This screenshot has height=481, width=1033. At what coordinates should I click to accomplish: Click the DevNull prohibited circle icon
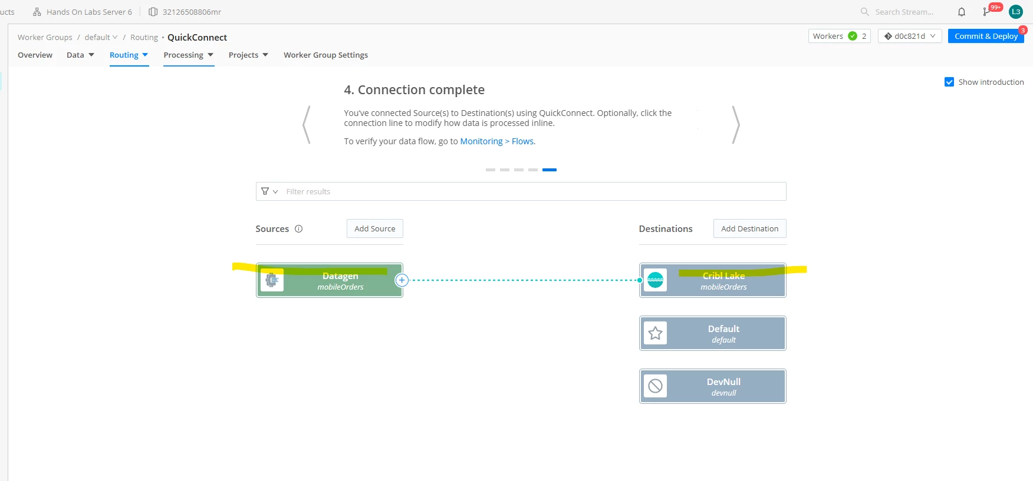coord(655,386)
